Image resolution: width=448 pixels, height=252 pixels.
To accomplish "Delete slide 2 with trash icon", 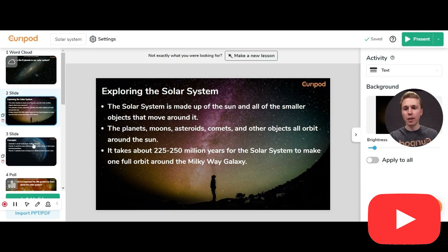I will (3, 121).
